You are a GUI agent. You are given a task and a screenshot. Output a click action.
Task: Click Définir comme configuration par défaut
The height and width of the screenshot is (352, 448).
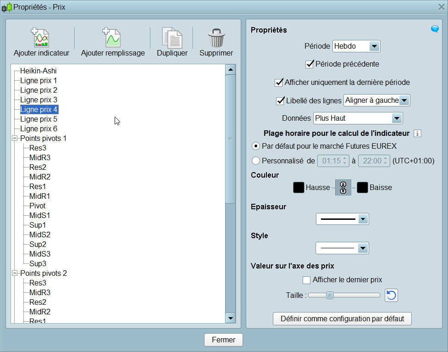pos(342,318)
